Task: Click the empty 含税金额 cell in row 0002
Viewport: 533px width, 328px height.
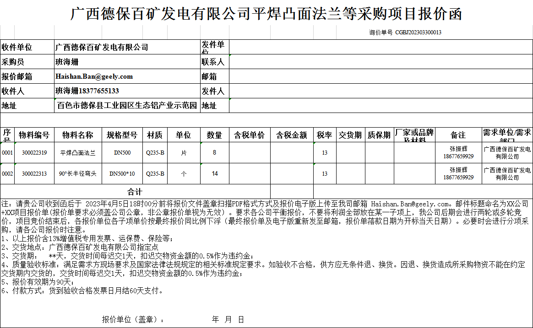Action: coord(292,173)
